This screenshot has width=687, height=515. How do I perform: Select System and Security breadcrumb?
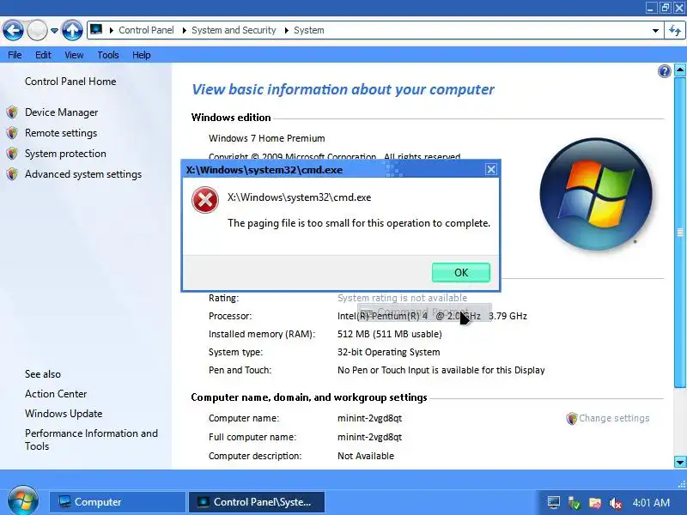click(234, 30)
